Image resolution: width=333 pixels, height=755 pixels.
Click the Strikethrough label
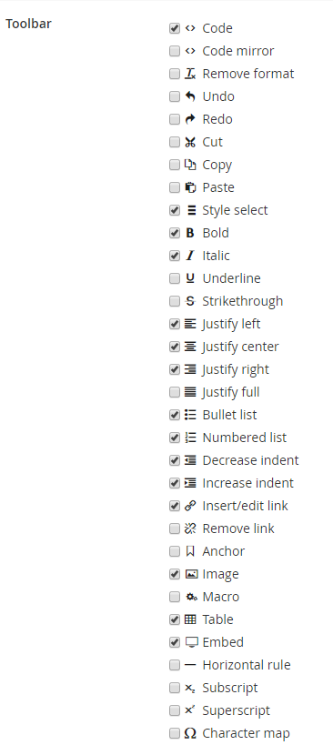(x=242, y=301)
